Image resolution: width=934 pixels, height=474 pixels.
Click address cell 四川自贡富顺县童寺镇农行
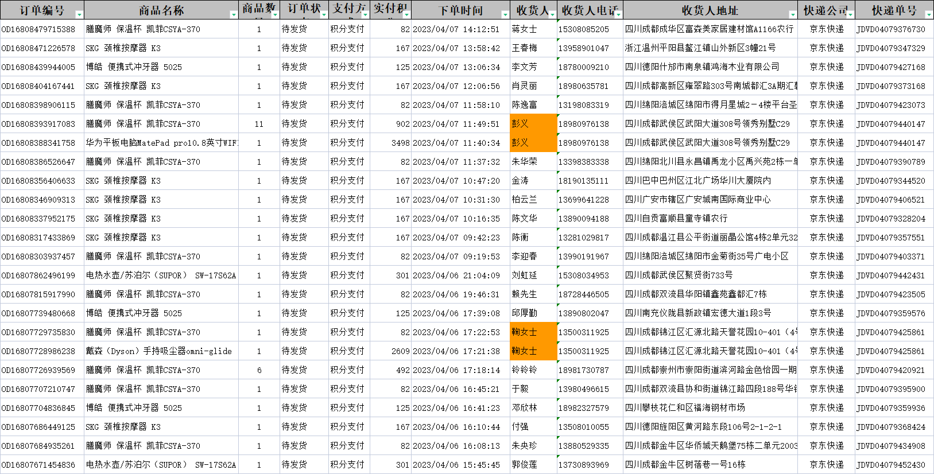click(711, 218)
